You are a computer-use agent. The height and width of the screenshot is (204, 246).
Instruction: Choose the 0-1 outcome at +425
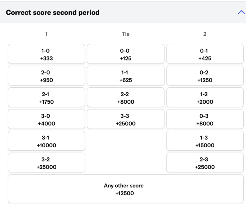[205, 54]
